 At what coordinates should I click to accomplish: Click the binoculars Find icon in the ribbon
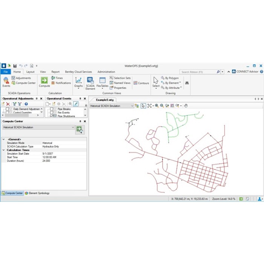click(x=187, y=83)
